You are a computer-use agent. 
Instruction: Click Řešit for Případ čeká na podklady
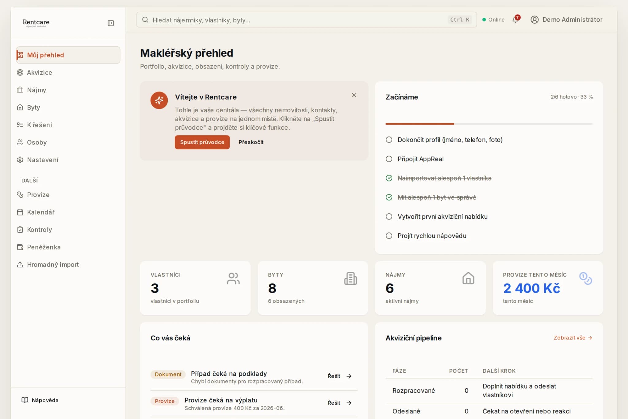click(x=339, y=376)
